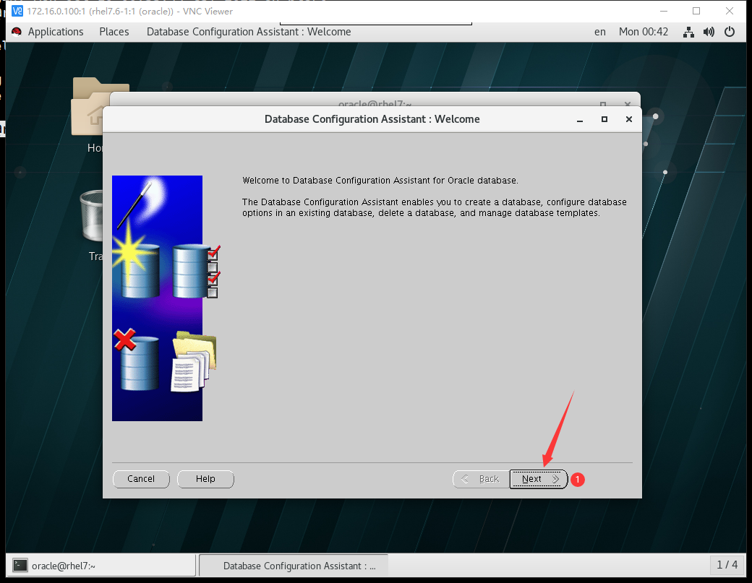The image size is (752, 583).
Task: Click the Red Hat logo icon
Action: pyautogui.click(x=17, y=32)
